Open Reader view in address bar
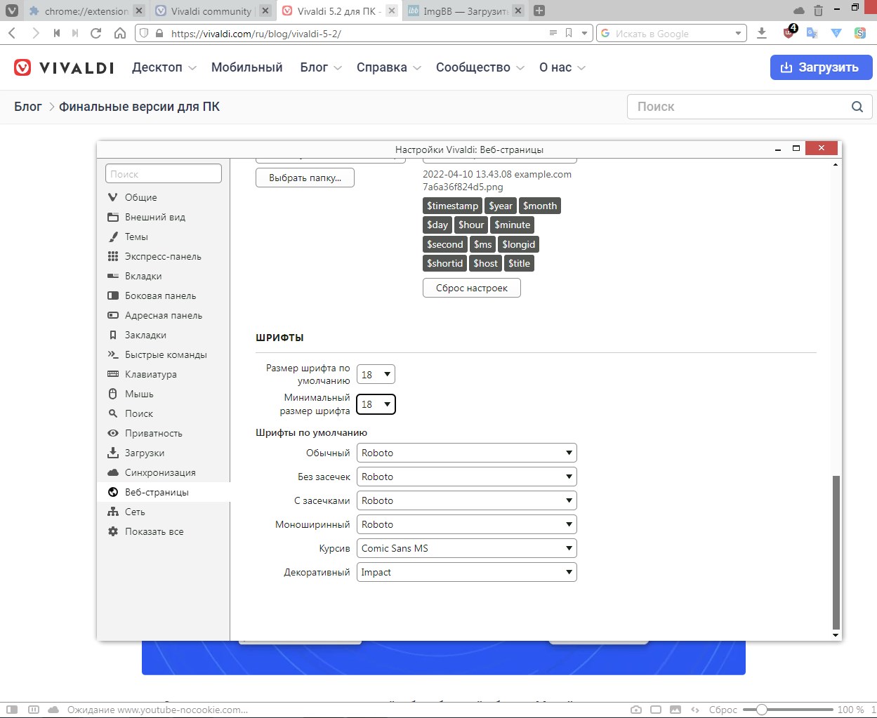 tap(553, 33)
